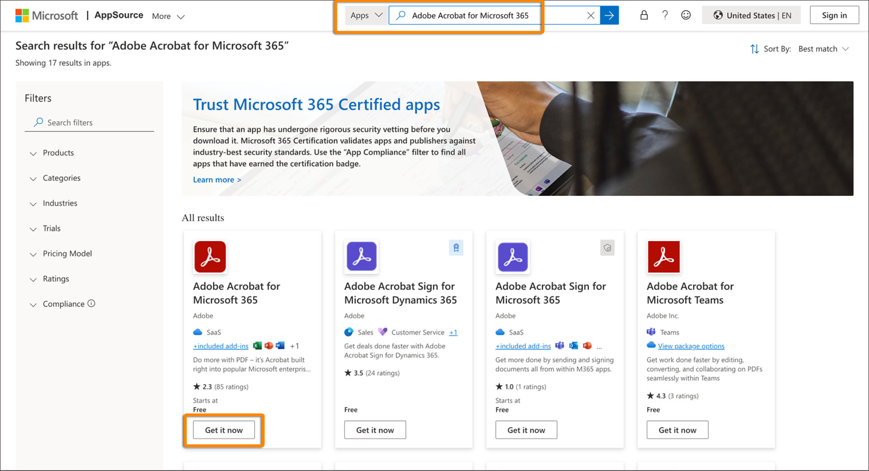Click the certification badge on Dynamics 365 card
This screenshot has width=869, height=471.
click(x=456, y=248)
